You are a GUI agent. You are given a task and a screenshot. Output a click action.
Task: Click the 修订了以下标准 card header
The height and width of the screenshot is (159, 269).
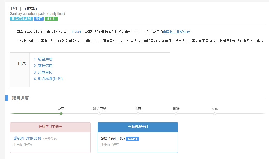tap(50, 127)
